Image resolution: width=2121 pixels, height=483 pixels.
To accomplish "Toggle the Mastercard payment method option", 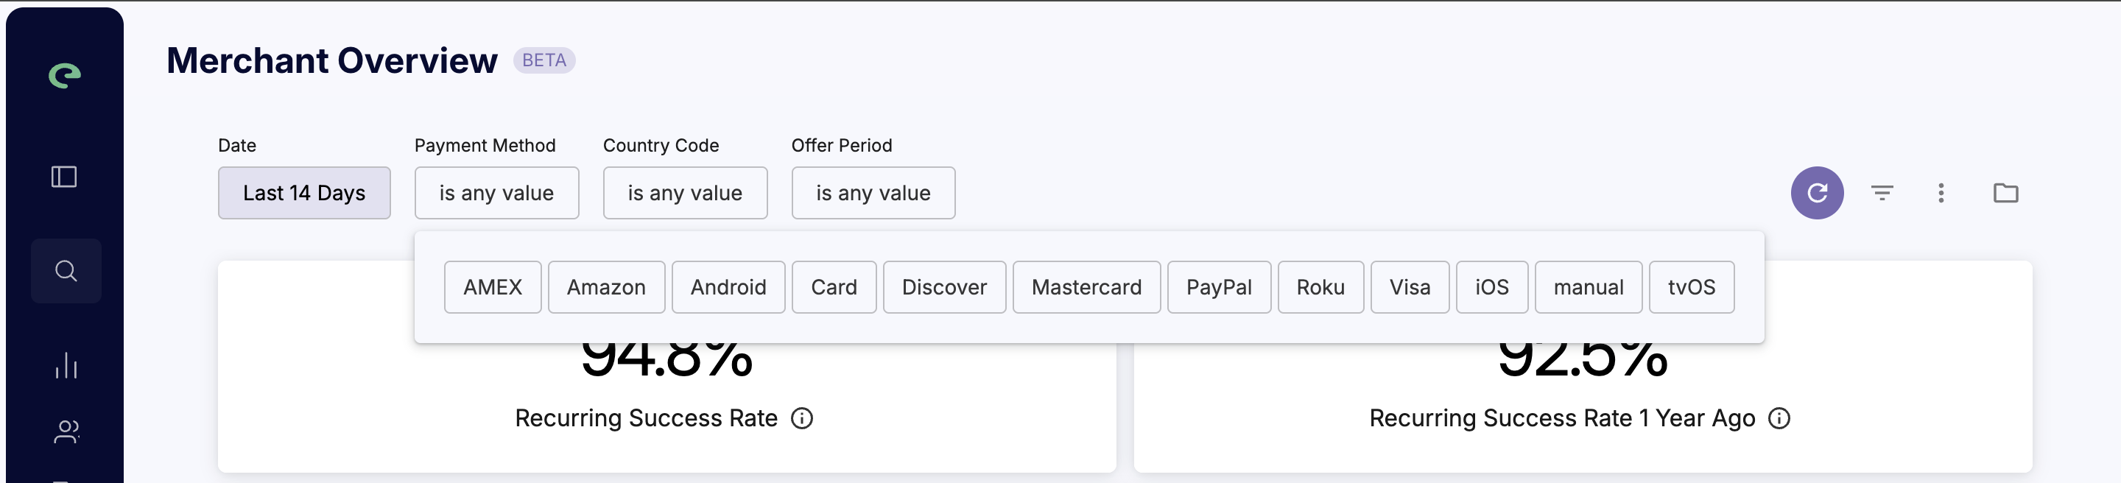I will pos(1086,287).
